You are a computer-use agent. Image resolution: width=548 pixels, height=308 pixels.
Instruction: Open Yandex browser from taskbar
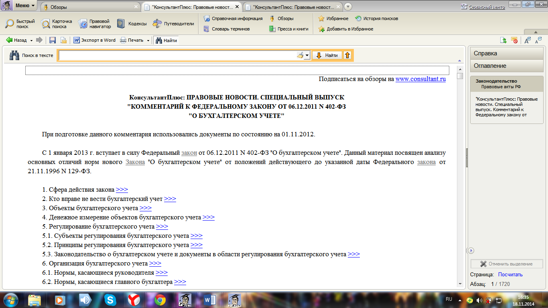point(134,300)
